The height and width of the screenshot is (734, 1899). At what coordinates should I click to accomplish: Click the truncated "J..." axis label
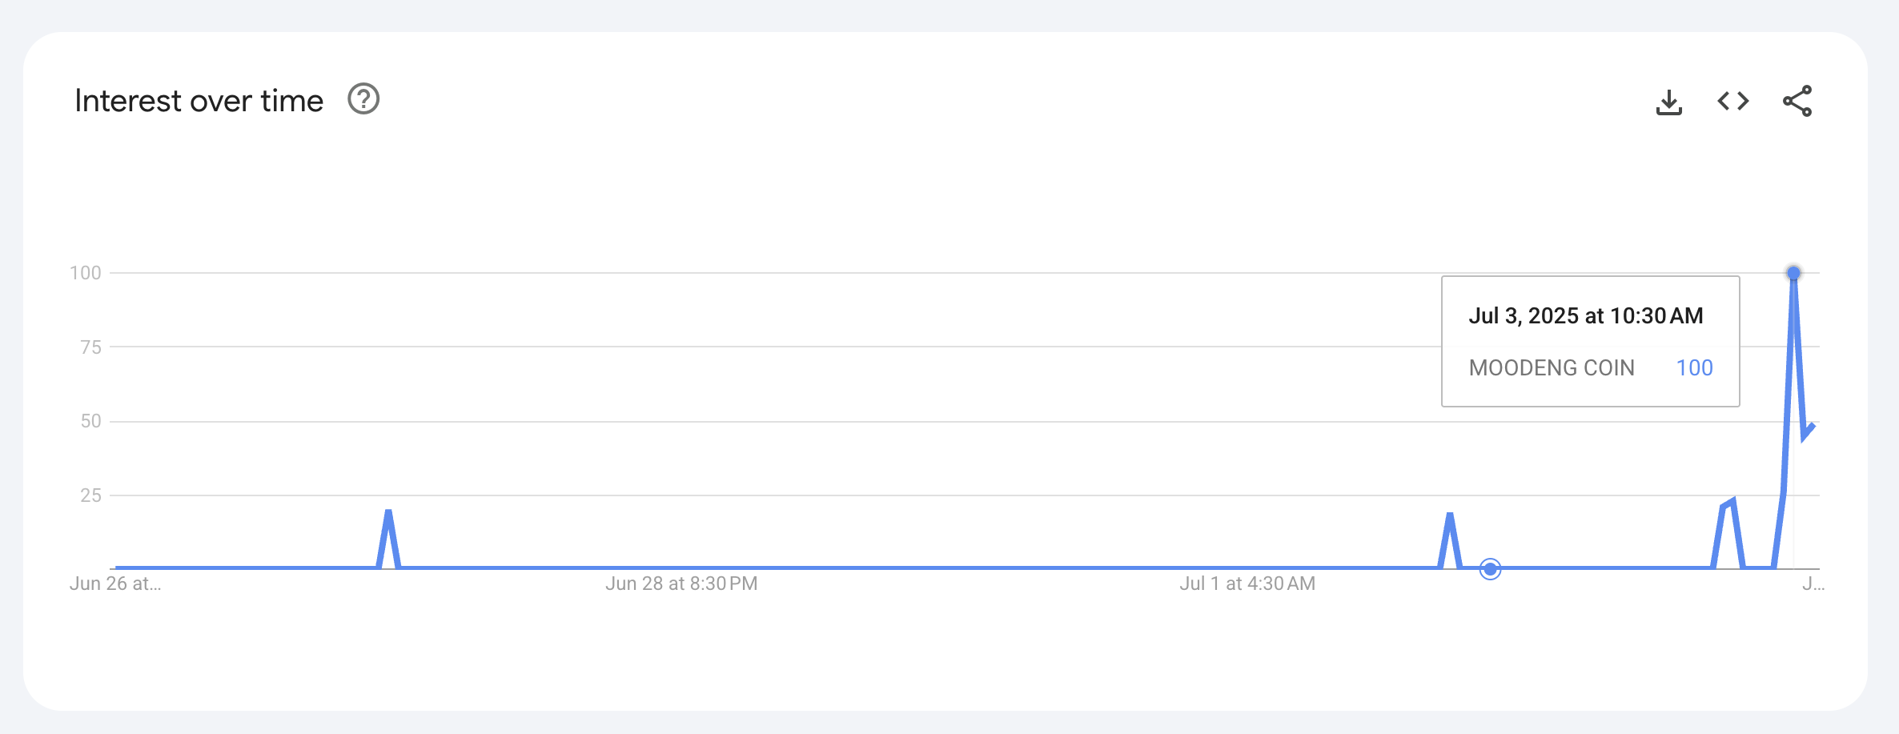[1813, 584]
